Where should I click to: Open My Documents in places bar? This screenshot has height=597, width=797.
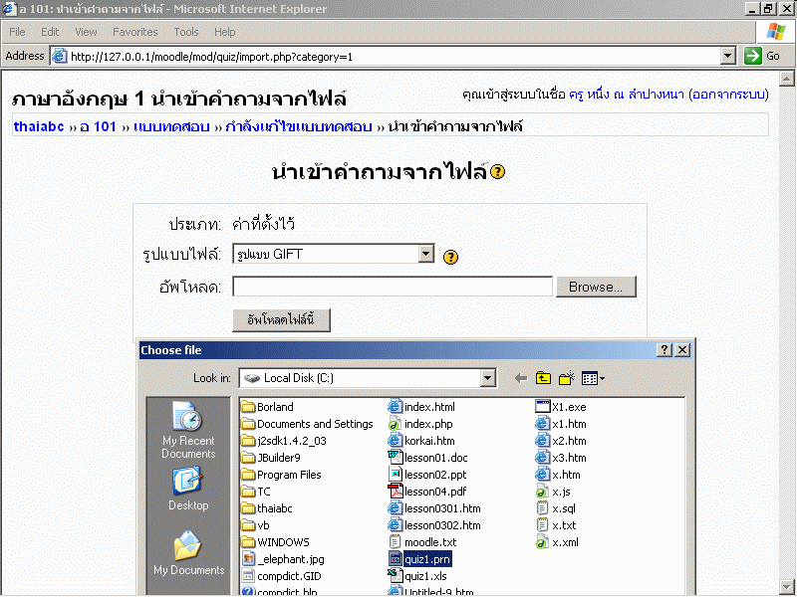pos(188,553)
